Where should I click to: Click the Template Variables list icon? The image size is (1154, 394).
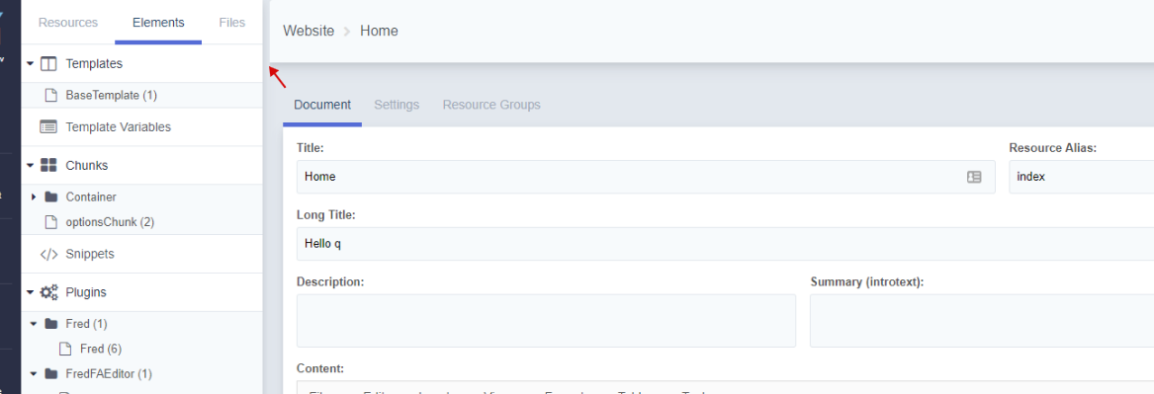pos(48,127)
